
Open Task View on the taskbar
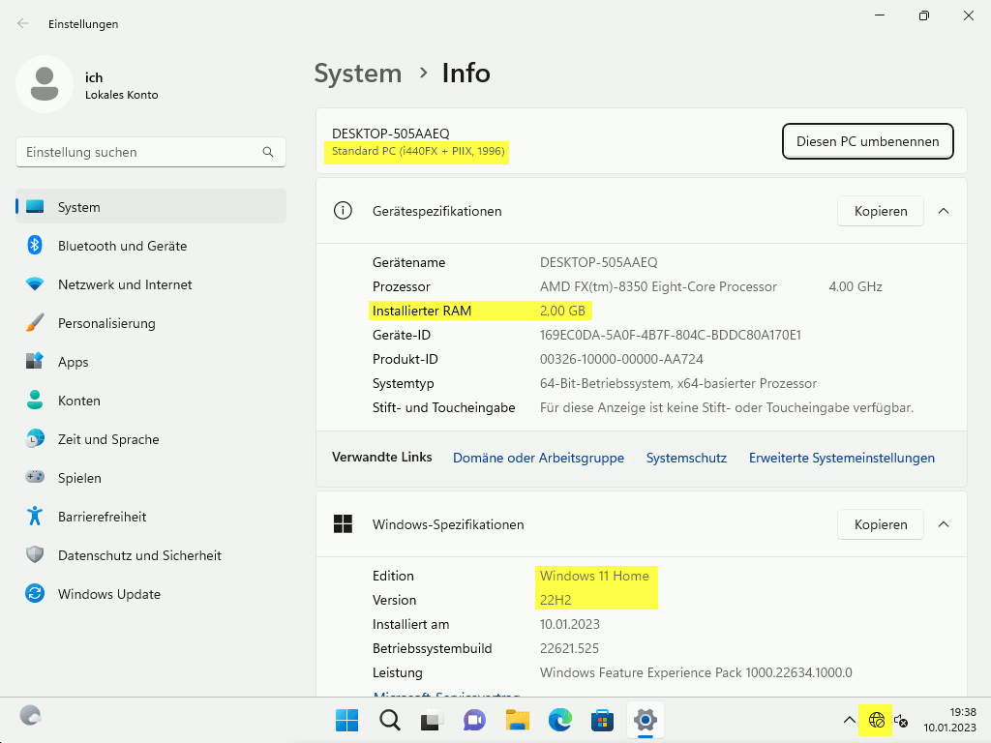click(432, 720)
